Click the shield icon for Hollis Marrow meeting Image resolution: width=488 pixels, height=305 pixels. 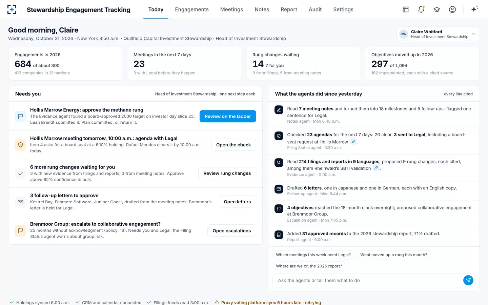click(x=20, y=145)
